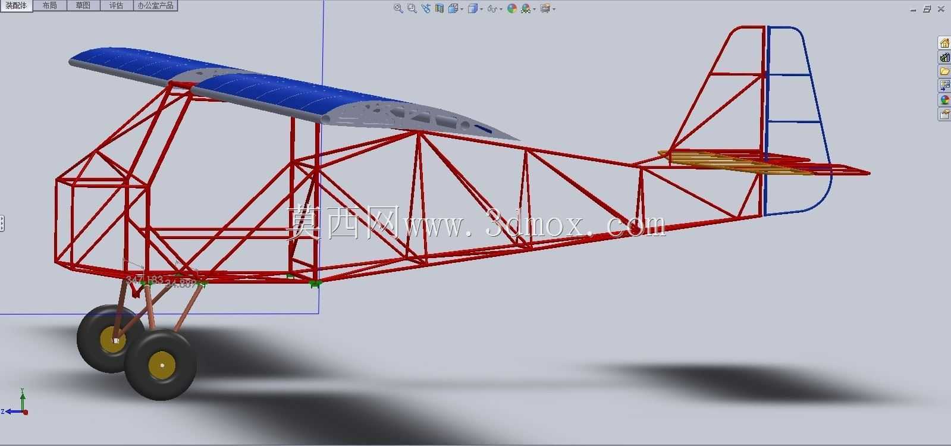Expand the View Settings dropdown arrow

click(x=554, y=9)
